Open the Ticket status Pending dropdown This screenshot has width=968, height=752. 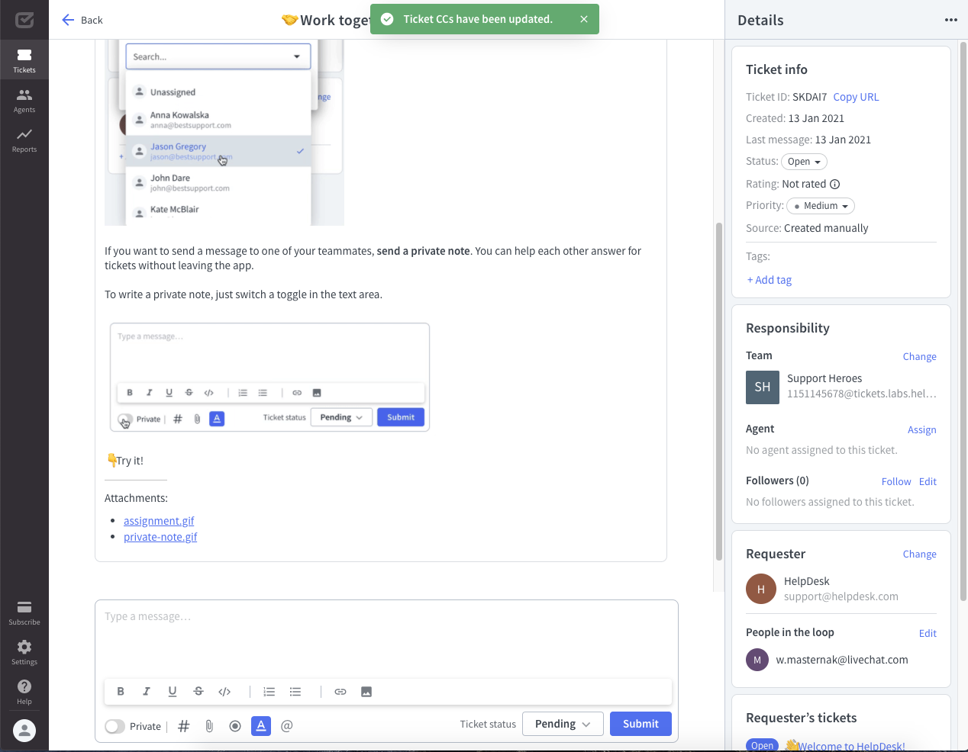pyautogui.click(x=563, y=723)
